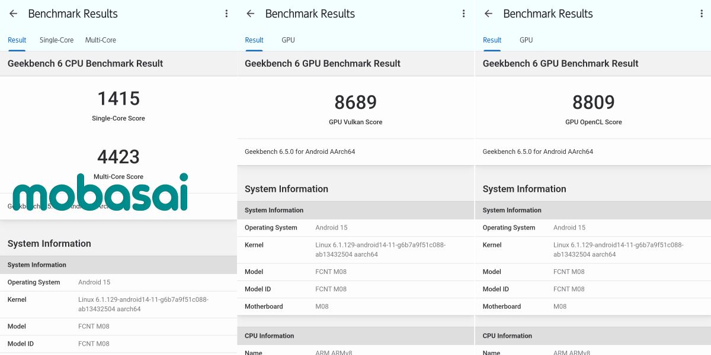Image resolution: width=711 pixels, height=355 pixels.
Task: Tap the 8809 GPU OpenCL Score
Action: pos(593,103)
